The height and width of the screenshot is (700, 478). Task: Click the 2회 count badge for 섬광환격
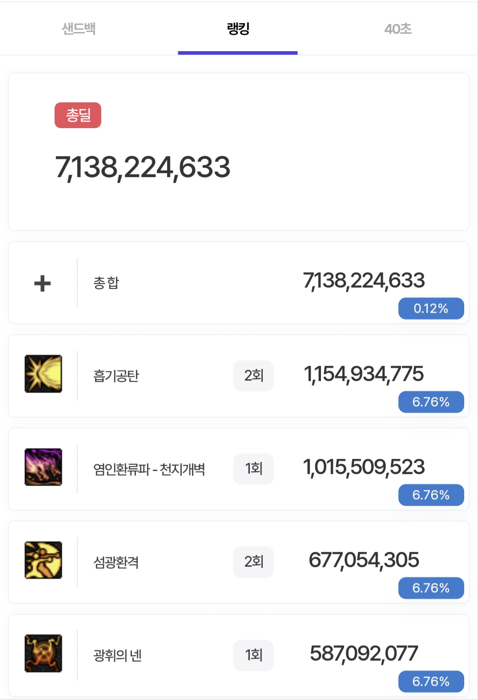click(253, 562)
